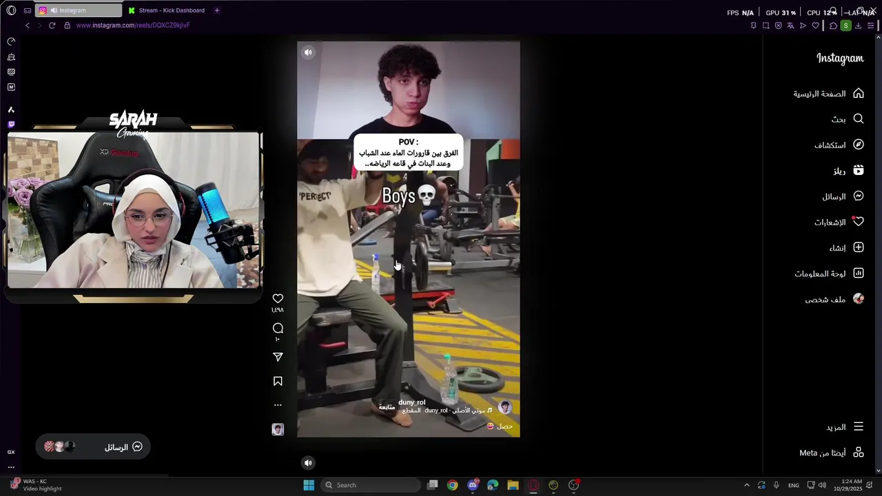The width and height of the screenshot is (882, 496).
Task: Open Google Chrome from taskbar
Action: tap(452, 485)
